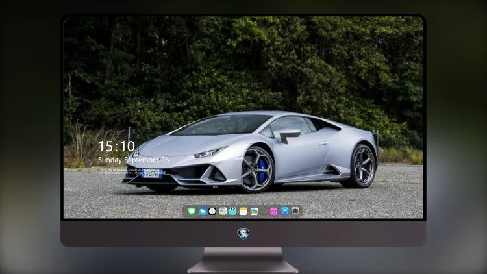Screen dimensions: 487x274
Task: Open the green Messages app in dock
Action: coord(192,211)
